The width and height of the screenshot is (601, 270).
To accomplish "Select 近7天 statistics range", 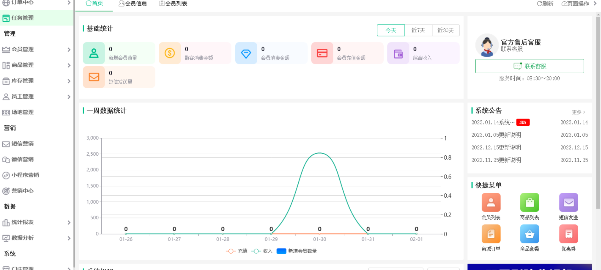I will click(x=418, y=30).
